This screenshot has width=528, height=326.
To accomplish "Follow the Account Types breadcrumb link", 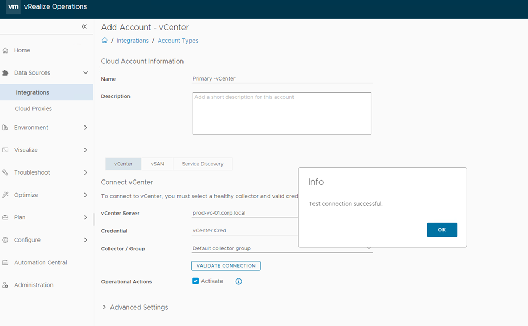I will (178, 41).
